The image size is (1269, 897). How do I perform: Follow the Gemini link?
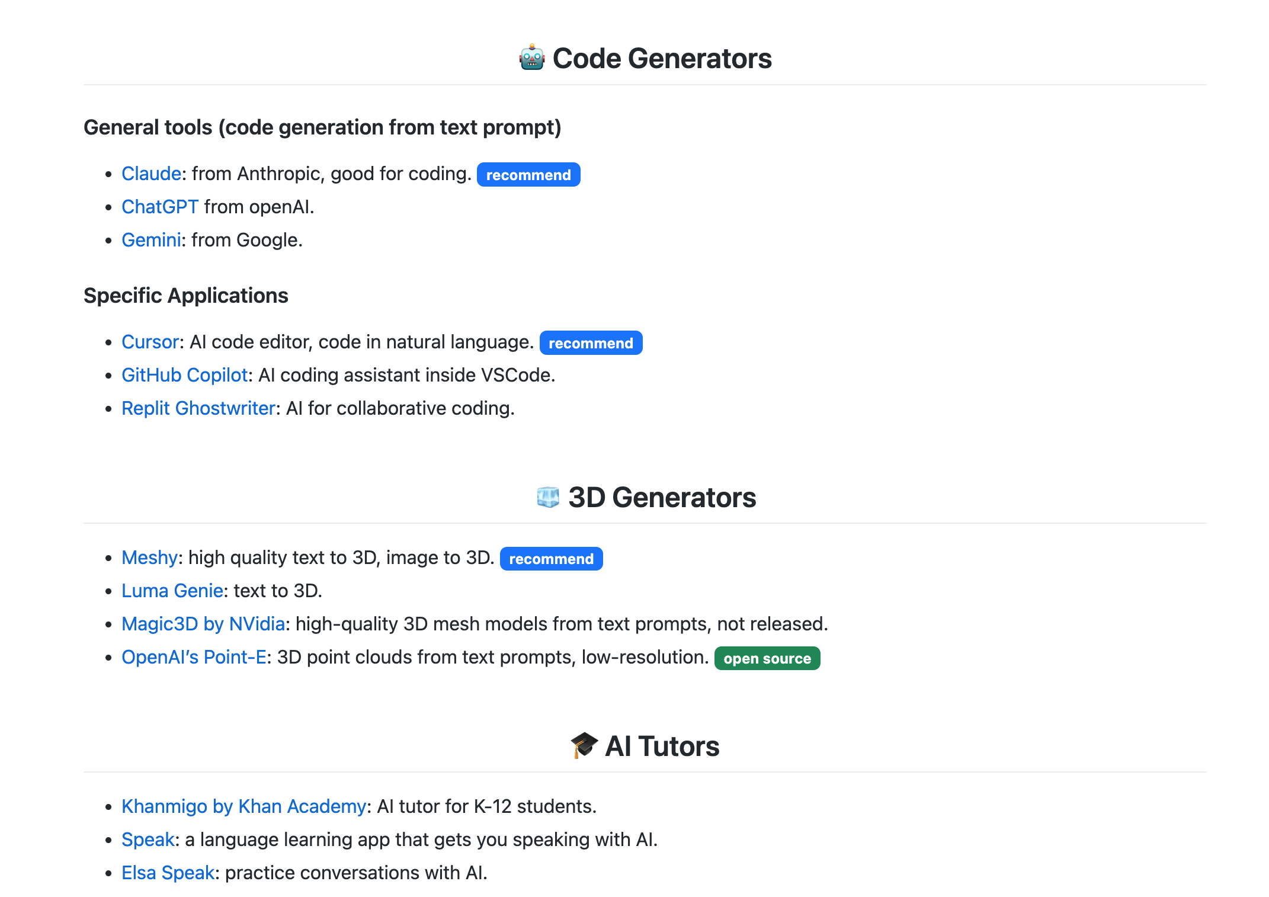[151, 240]
